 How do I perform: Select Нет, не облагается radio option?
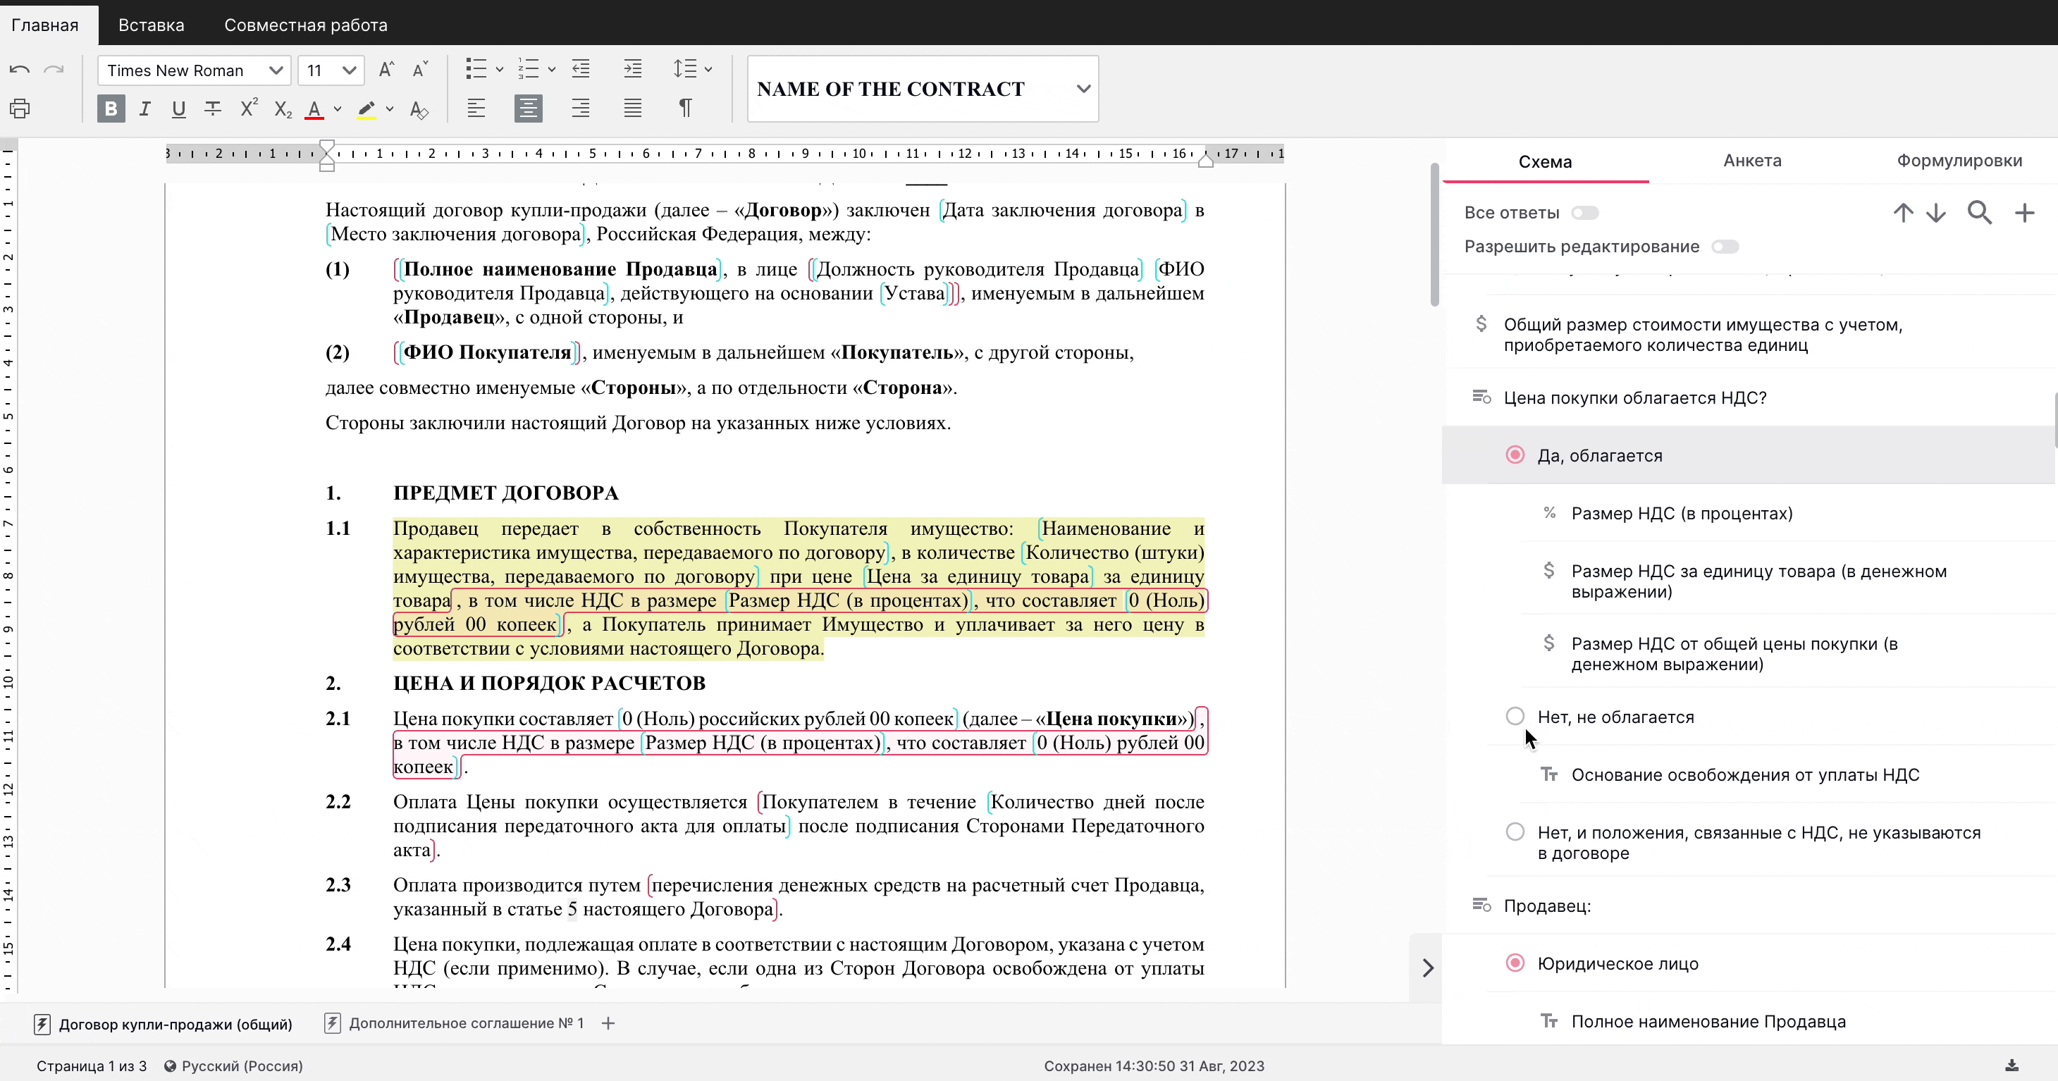point(1515,717)
